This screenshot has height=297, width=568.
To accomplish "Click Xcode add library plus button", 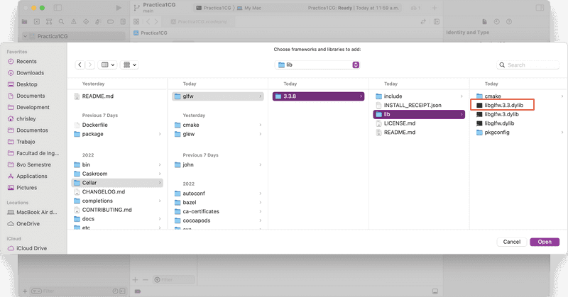I will [435, 8].
